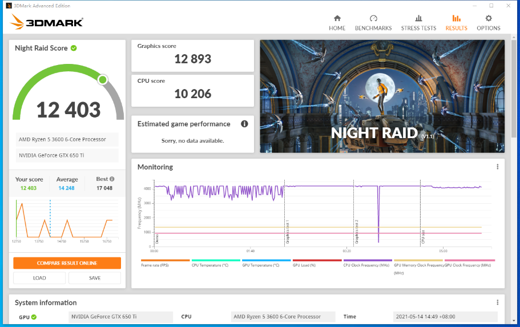Click the Night Raid banner image
The image size is (520, 327).
point(382,96)
